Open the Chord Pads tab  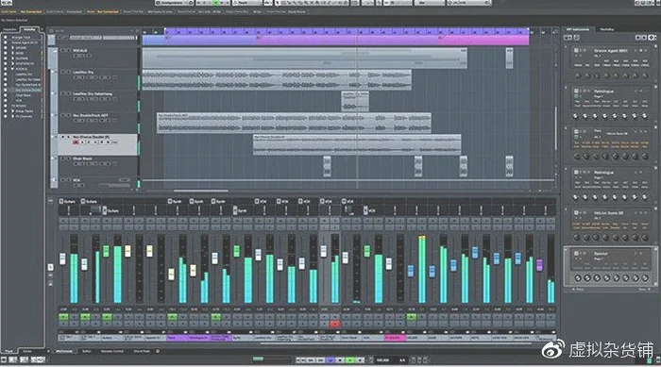pyautogui.click(x=142, y=351)
